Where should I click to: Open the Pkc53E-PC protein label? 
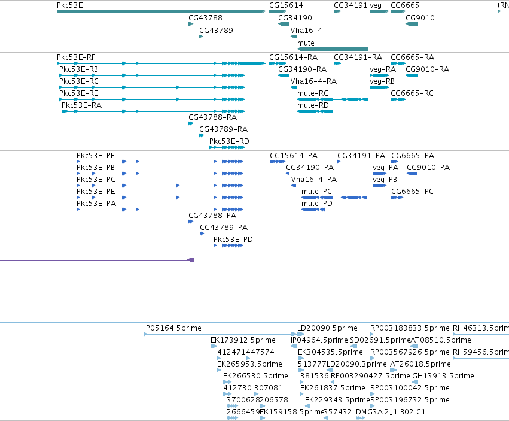point(96,180)
